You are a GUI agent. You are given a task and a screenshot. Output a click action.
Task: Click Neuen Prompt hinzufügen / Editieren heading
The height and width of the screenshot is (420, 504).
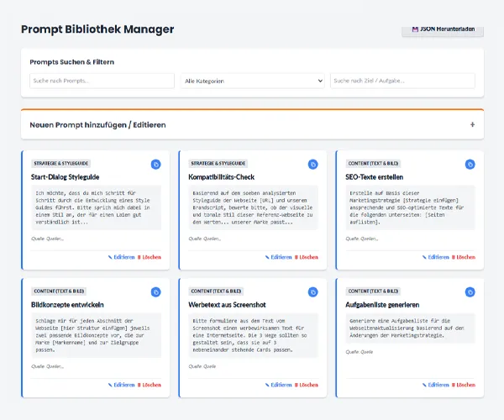tap(97, 125)
